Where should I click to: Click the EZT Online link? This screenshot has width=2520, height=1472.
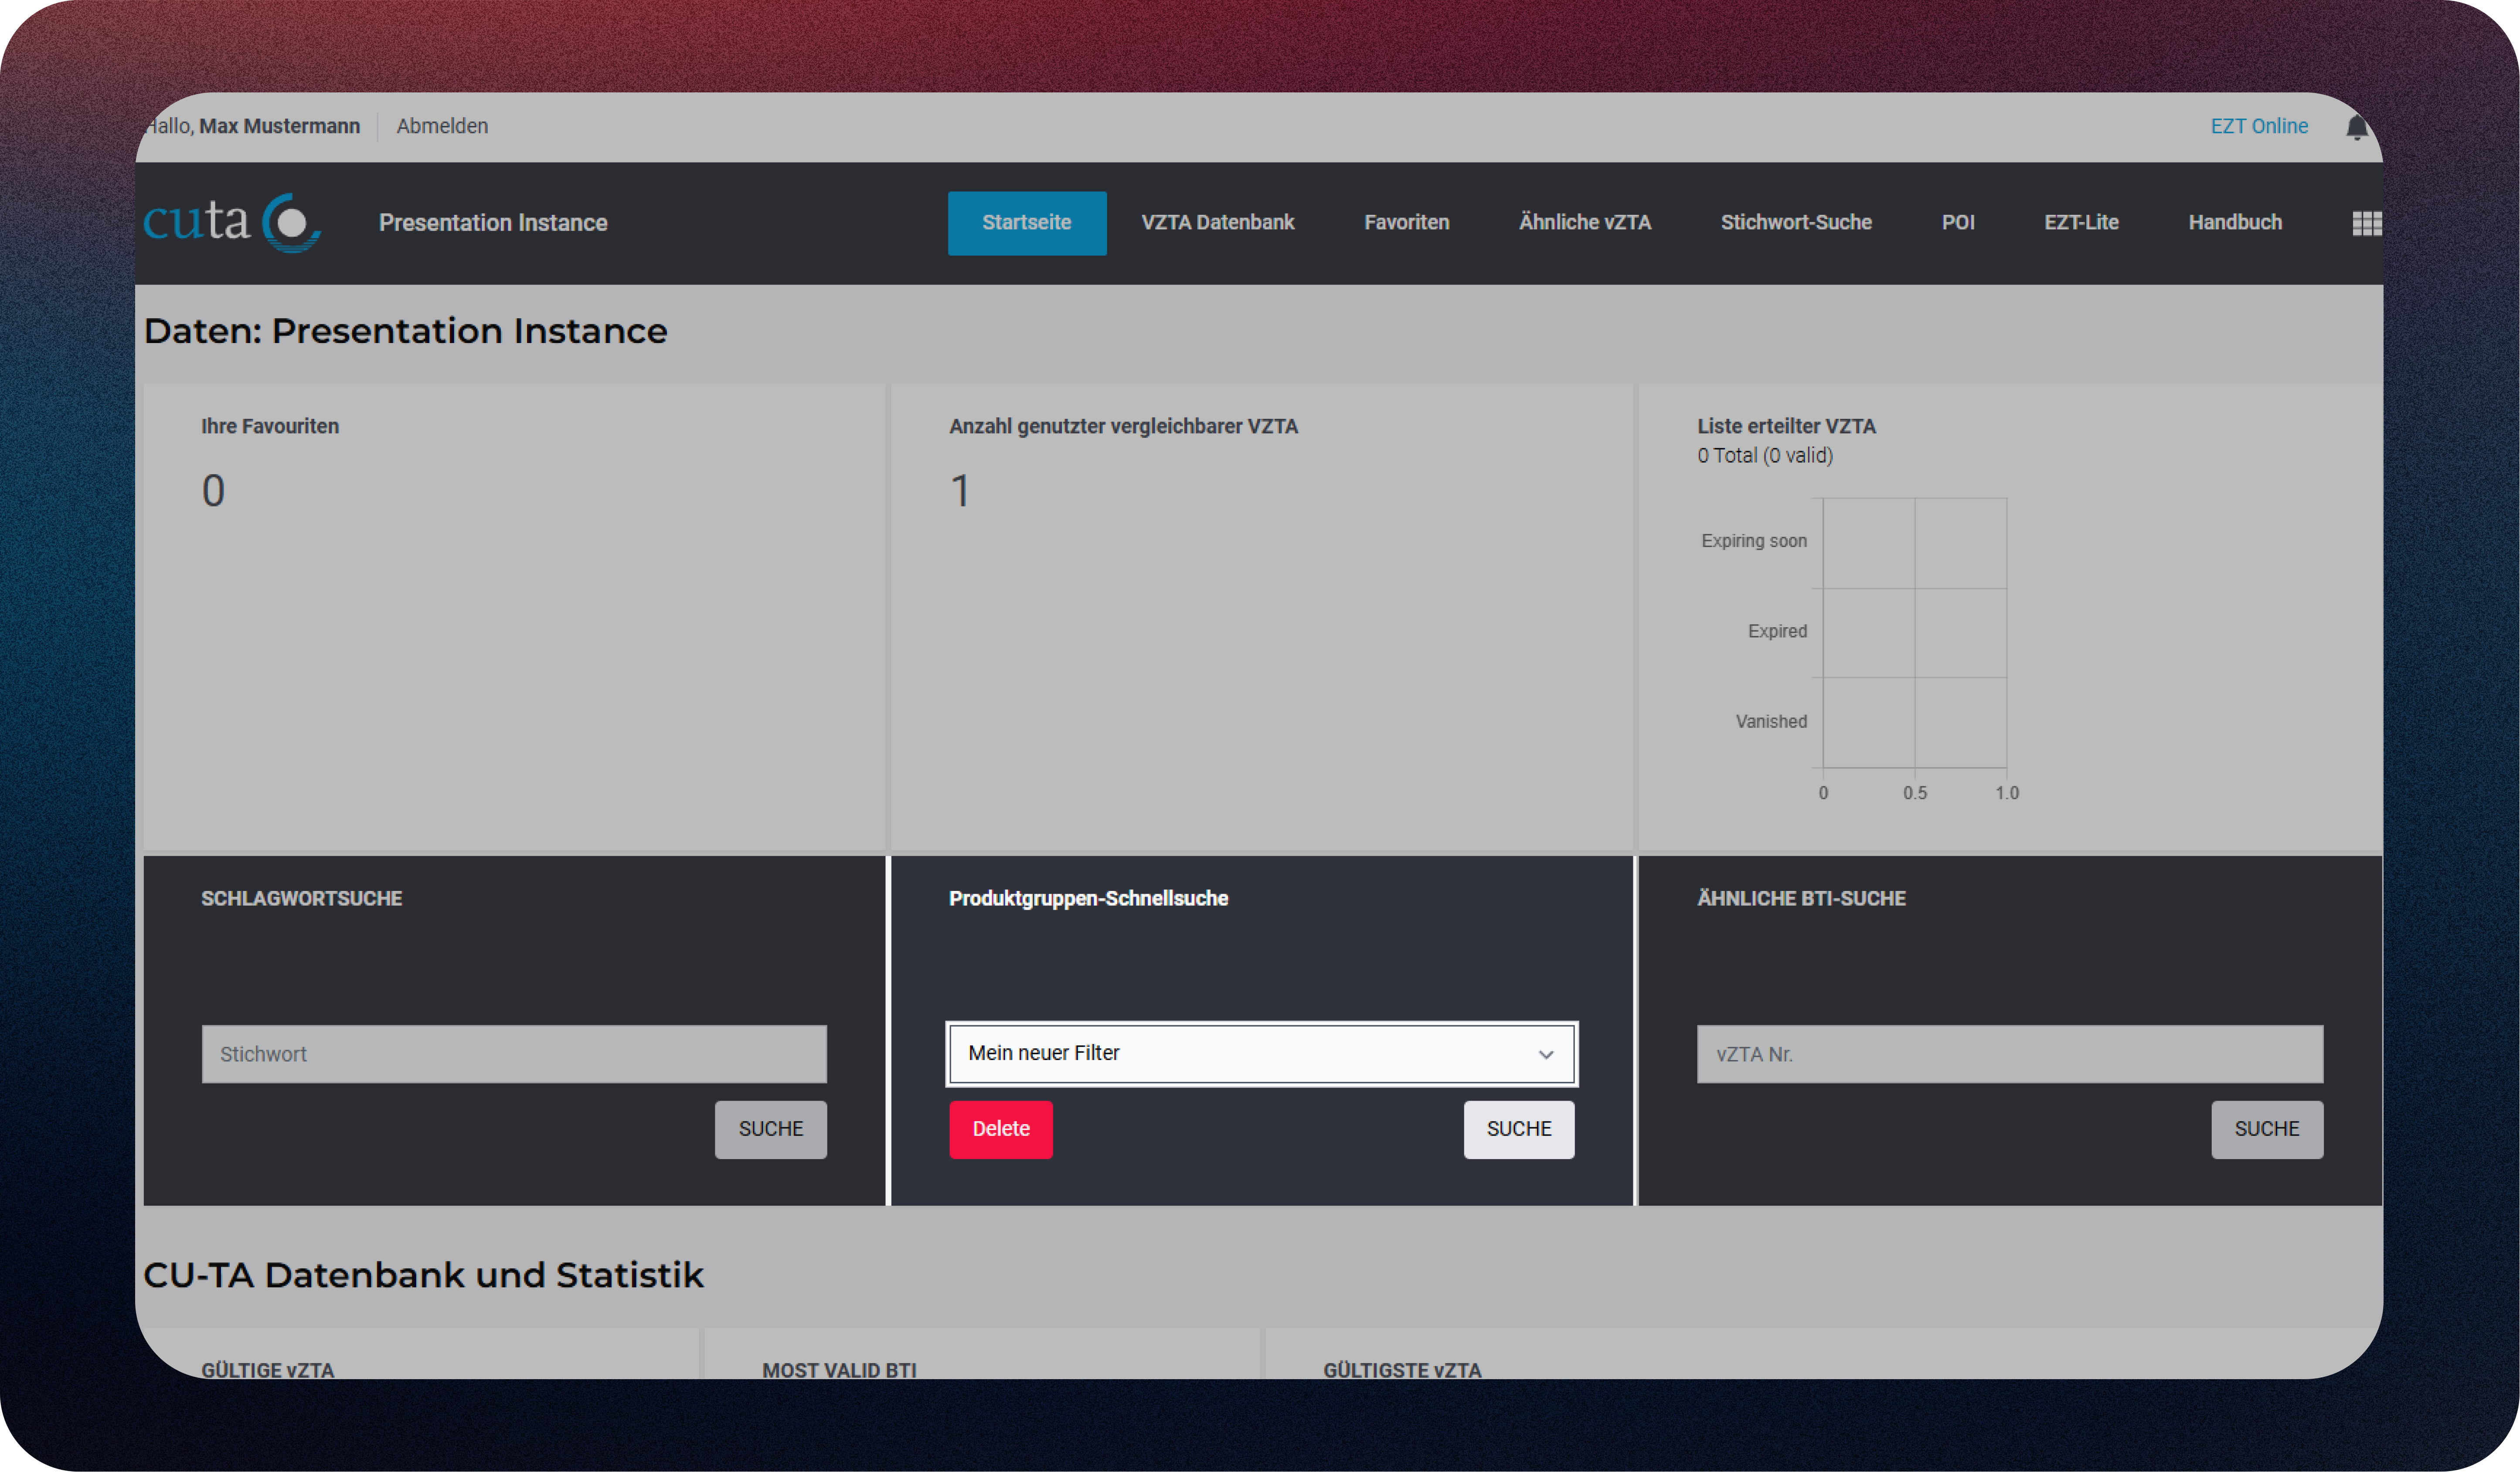(x=2258, y=126)
